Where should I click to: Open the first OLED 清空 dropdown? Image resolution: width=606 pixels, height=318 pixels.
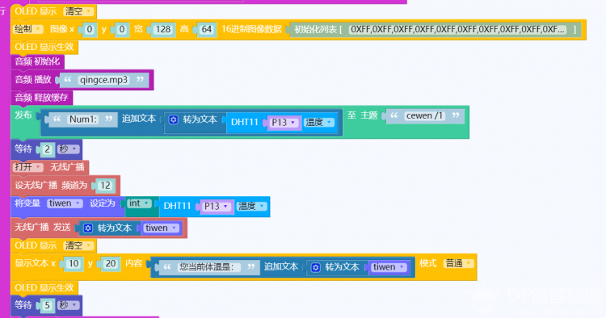(x=78, y=11)
